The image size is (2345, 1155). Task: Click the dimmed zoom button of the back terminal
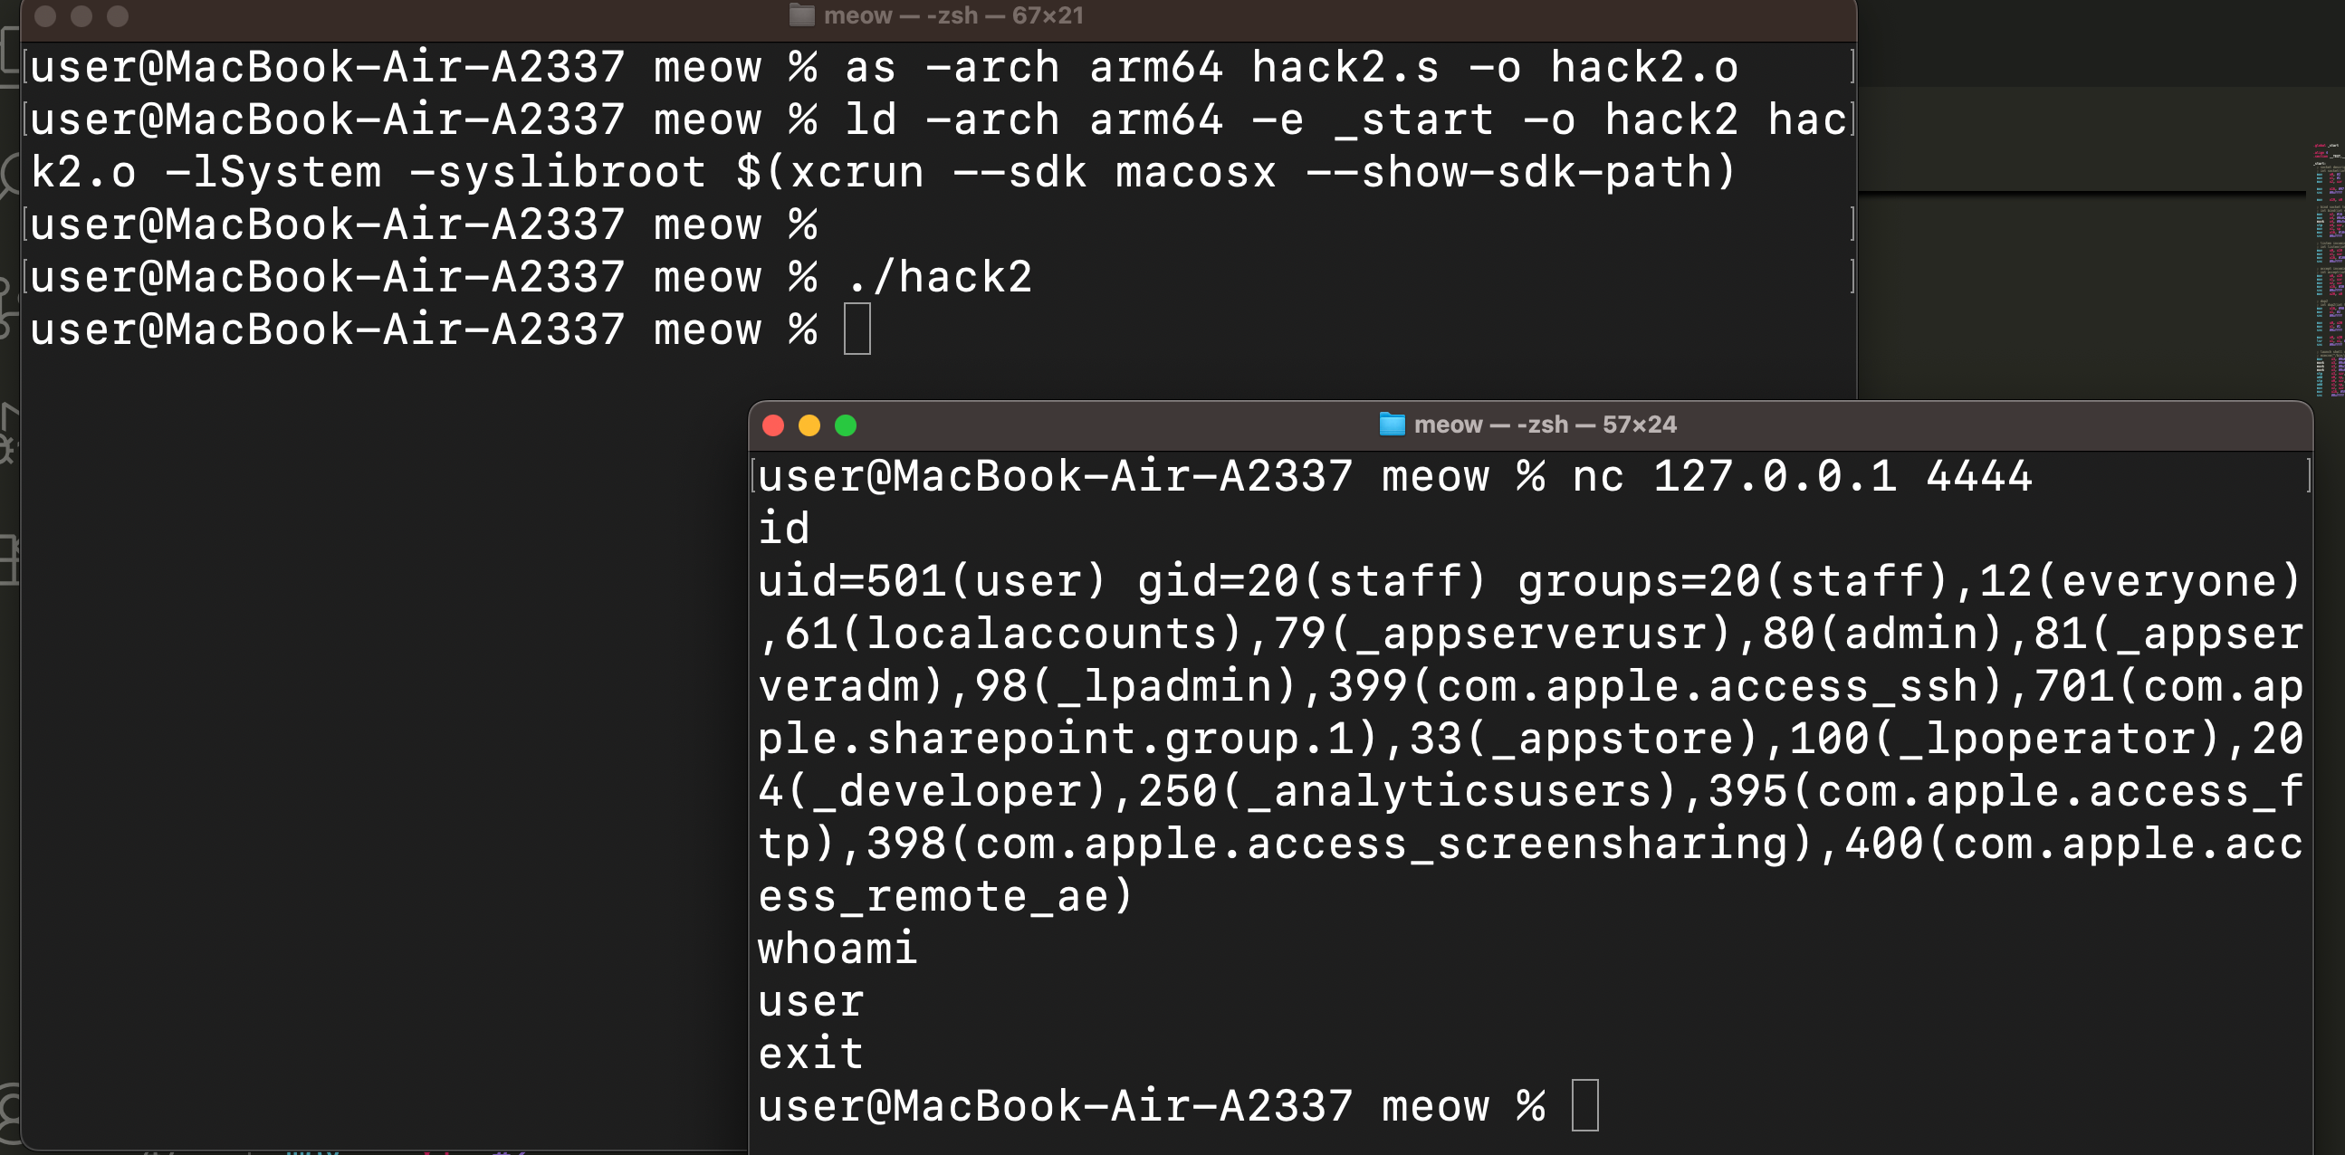point(118,15)
